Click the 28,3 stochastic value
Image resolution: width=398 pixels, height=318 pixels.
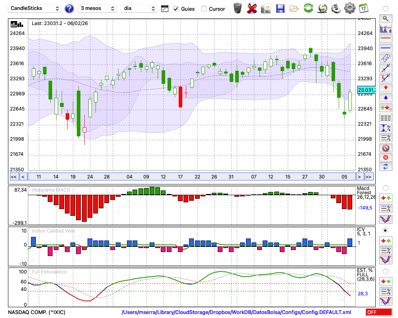363,294
